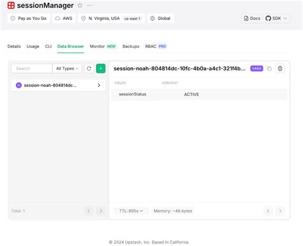Click the us-east-1 region code
Viewport: 303px width, 246px height.
132,19
